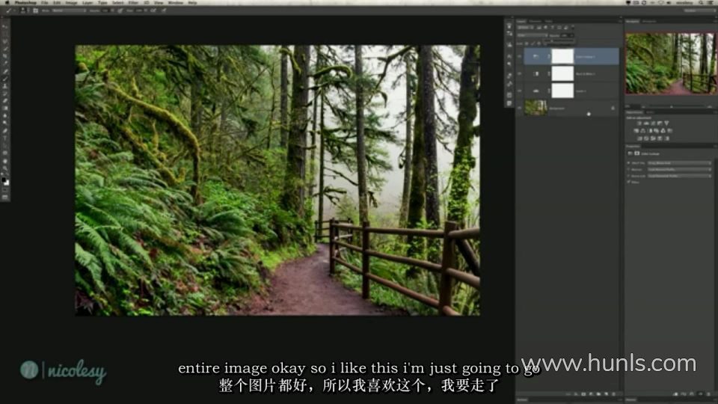Viewport: 718px width, 404px height.
Task: Select the Move tool in the toolbox
Action: (5, 27)
